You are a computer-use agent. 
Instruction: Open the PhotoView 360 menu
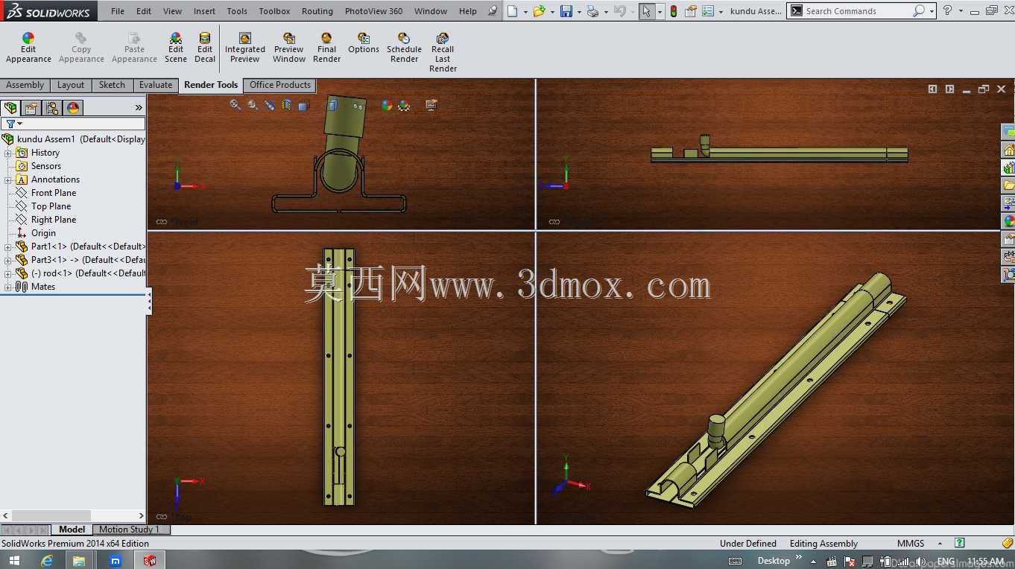[373, 11]
